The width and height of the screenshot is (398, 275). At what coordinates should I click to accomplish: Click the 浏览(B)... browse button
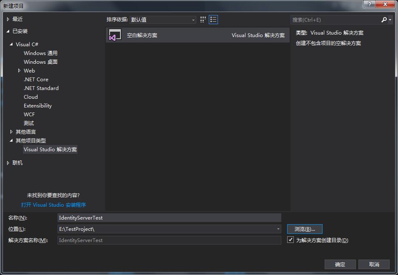coord(305,229)
